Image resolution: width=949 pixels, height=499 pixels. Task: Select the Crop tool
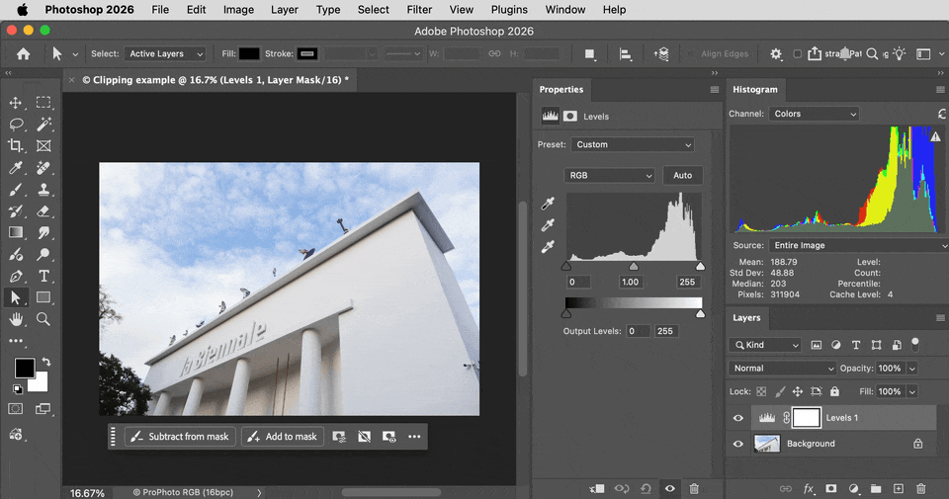[x=16, y=146]
